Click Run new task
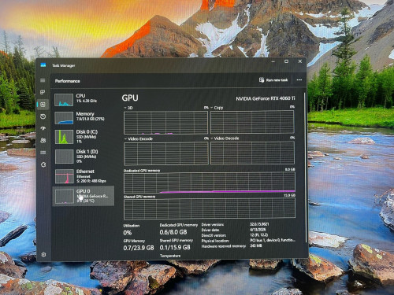The width and height of the screenshot is (394, 295). click(x=273, y=80)
